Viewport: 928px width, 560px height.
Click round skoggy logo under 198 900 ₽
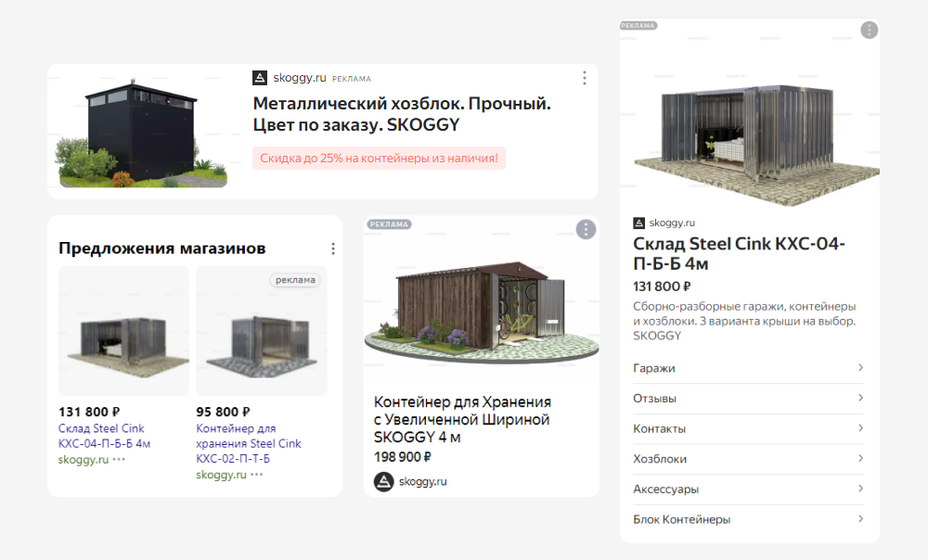(x=383, y=482)
